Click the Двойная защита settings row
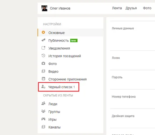Viewport: 155px width, 135px height. click(132, 119)
